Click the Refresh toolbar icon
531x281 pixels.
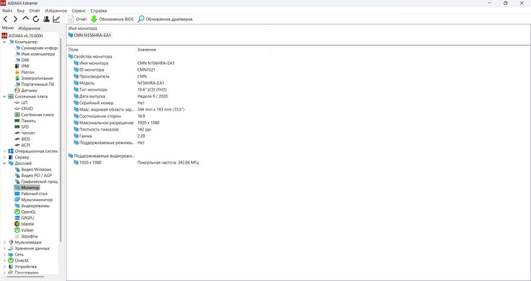(x=36, y=19)
